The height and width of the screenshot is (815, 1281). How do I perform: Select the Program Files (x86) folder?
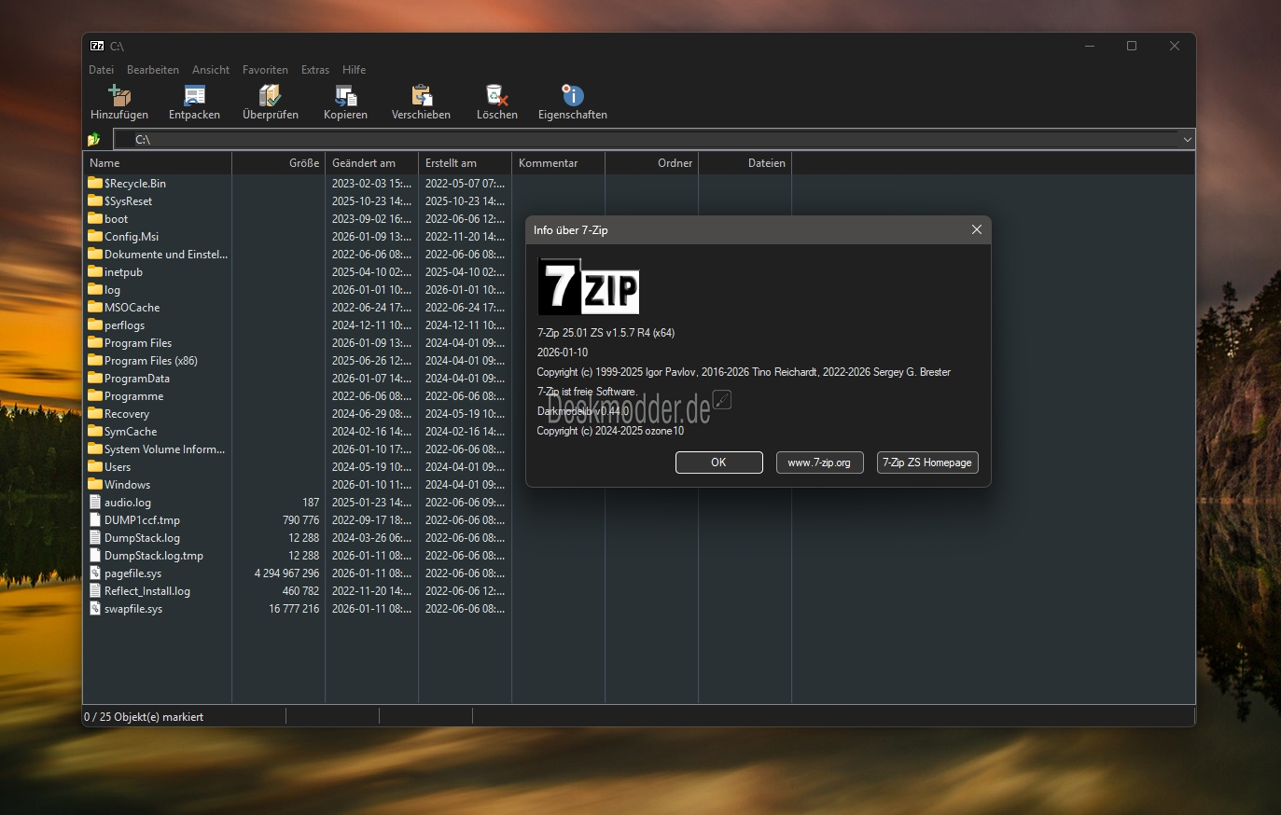tap(150, 361)
